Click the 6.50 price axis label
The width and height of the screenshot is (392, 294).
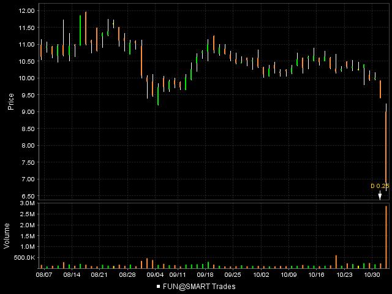(x=28, y=196)
